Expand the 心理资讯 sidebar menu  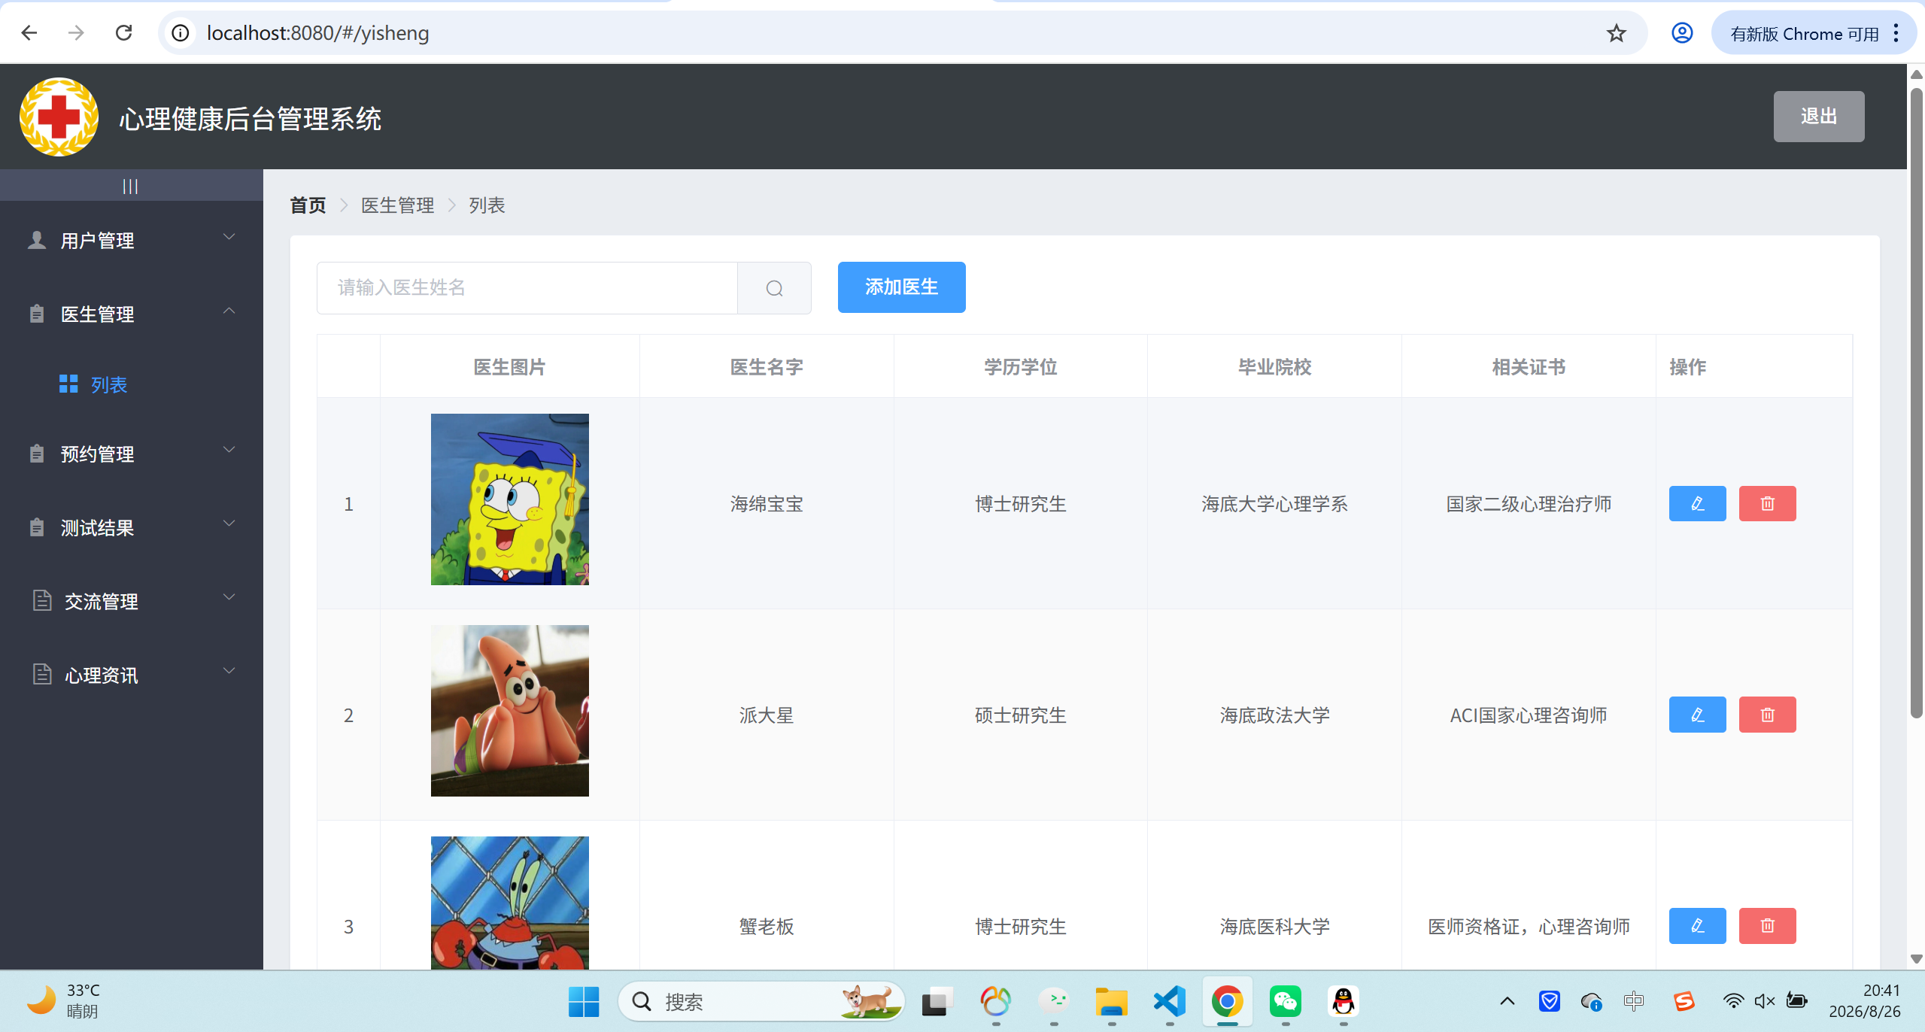(x=132, y=675)
